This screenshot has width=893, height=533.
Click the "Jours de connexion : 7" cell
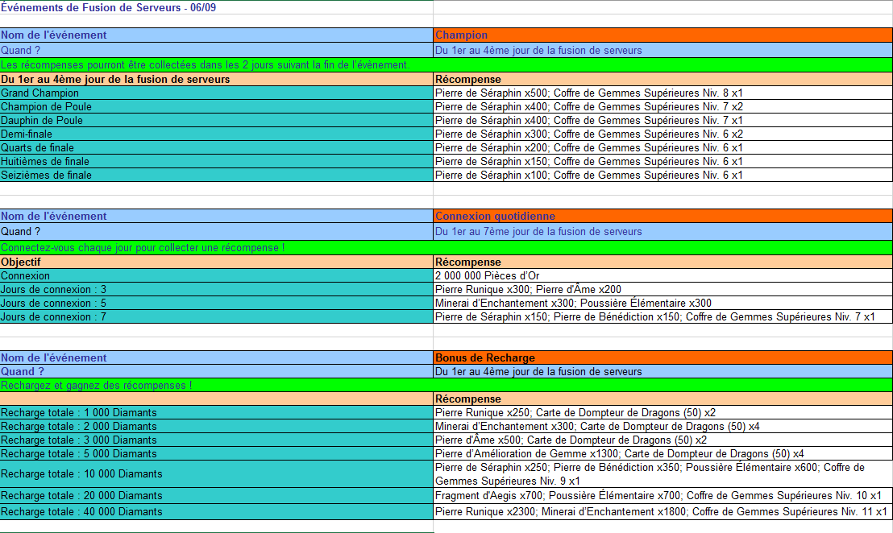click(x=216, y=317)
